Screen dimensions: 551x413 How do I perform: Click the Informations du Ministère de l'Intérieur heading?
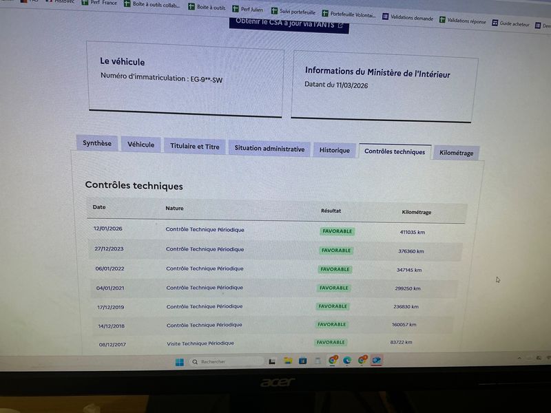[377, 72]
